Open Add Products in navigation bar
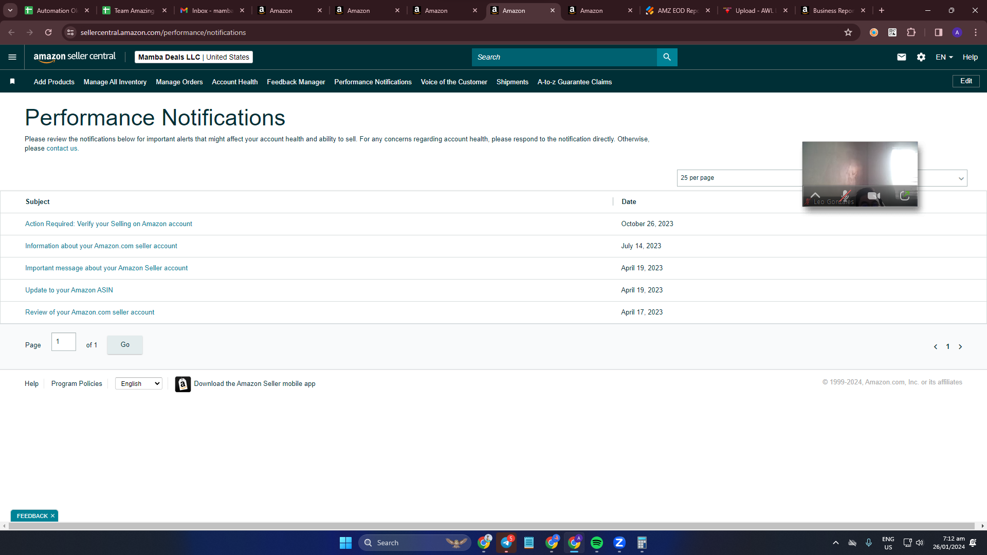The width and height of the screenshot is (987, 555). click(x=54, y=82)
